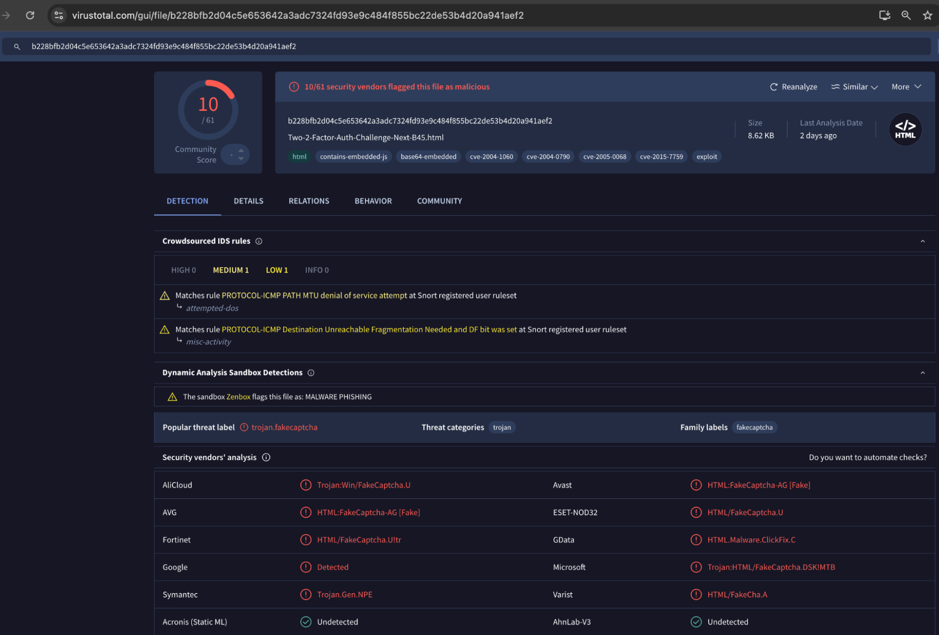
Task: Click the fakecaptcha family label chip
Action: [754, 427]
